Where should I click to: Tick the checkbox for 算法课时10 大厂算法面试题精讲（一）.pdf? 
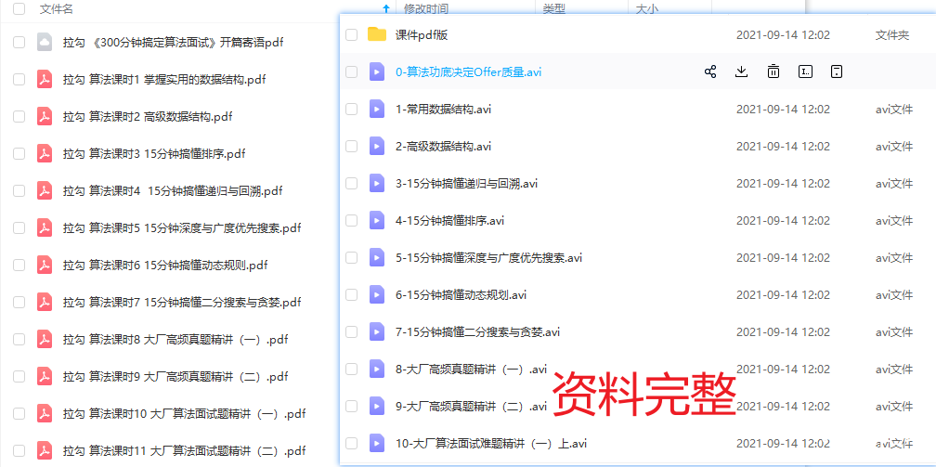pos(19,413)
